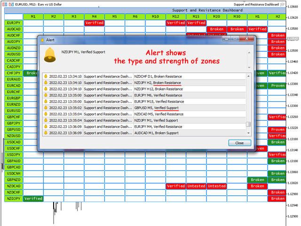301x226 pixels.
Task: Click the Broken cell for AUDCAD under M20
Action: point(216,29)
